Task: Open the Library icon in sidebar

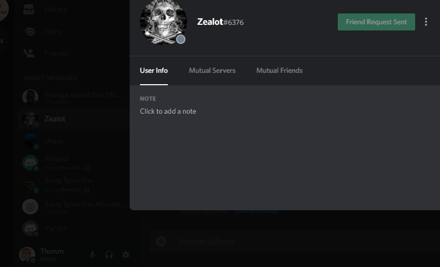Action: click(x=28, y=9)
